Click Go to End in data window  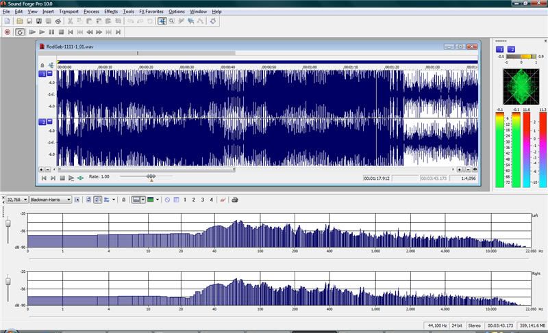coord(53,178)
